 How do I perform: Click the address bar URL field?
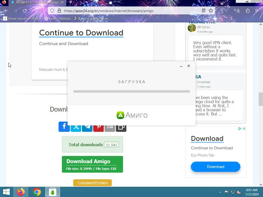click(131, 11)
